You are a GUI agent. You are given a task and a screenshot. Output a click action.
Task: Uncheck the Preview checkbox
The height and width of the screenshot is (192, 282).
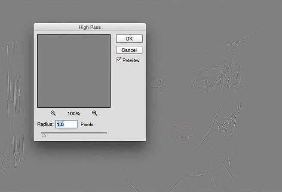point(119,60)
